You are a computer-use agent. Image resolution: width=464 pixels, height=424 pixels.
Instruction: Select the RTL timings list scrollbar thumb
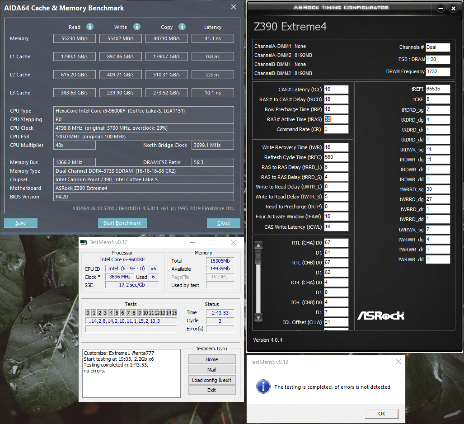click(258, 256)
